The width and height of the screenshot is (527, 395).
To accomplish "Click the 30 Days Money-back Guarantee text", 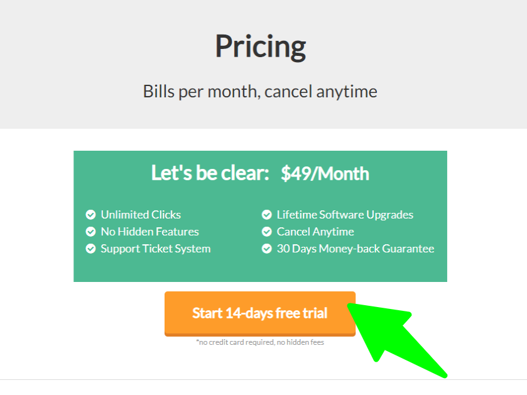I will coord(355,248).
